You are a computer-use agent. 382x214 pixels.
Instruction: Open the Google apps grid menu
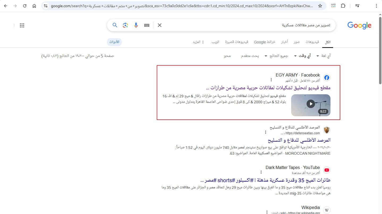(x=22, y=25)
